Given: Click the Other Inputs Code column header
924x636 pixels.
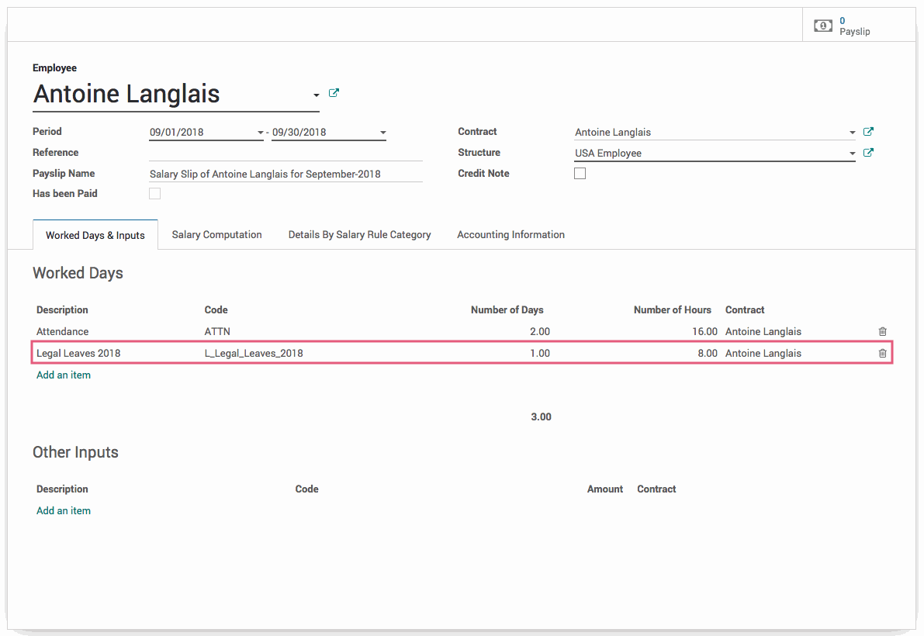Looking at the screenshot, I should tap(306, 489).
